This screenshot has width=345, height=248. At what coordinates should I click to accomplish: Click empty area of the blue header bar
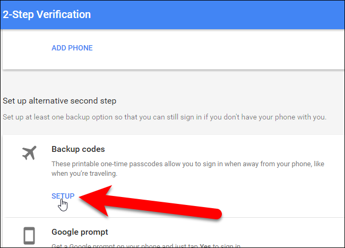(x=239, y=14)
